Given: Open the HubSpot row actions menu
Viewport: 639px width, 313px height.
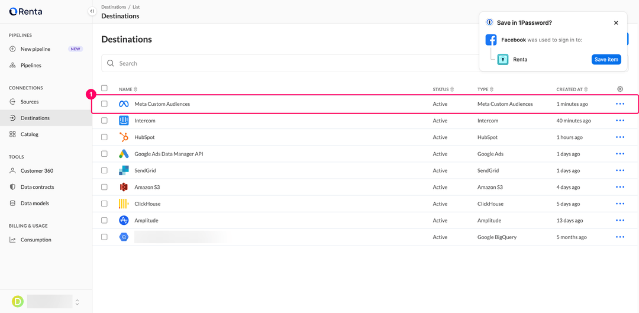Looking at the screenshot, I should tap(620, 137).
